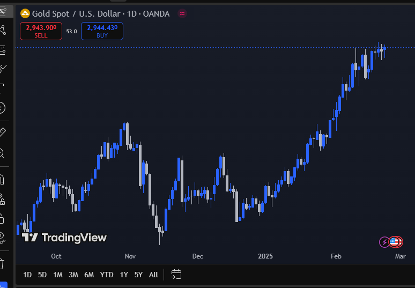The height and width of the screenshot is (288, 415).
Task: Open the Go to date calendar
Action: pos(176,275)
